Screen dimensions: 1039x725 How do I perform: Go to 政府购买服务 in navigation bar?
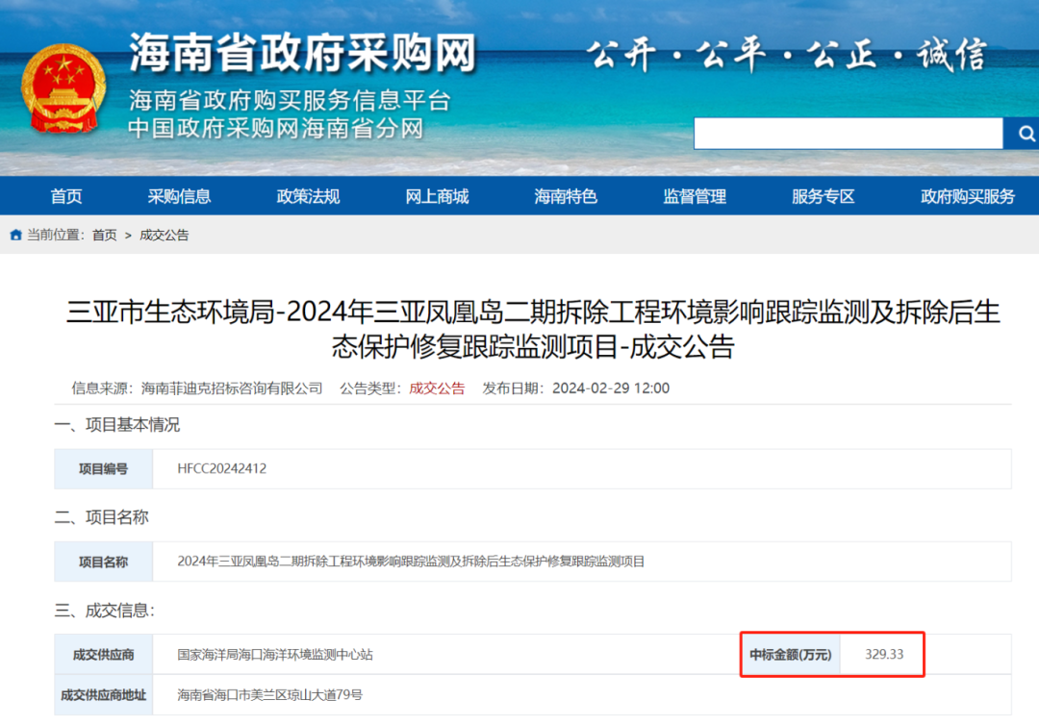coord(968,197)
